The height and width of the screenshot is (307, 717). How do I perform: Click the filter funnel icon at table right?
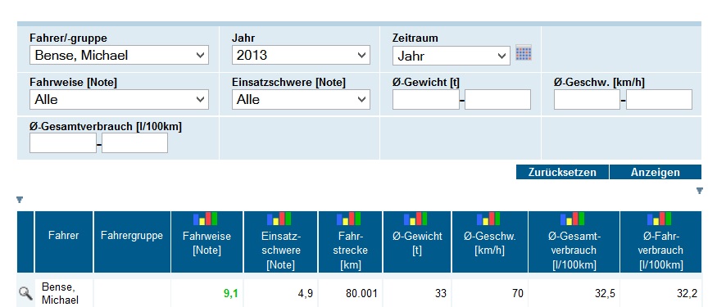click(699, 191)
